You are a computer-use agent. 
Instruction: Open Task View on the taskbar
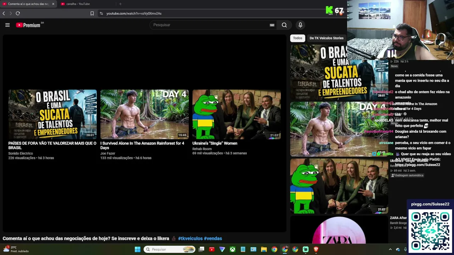(x=201, y=249)
